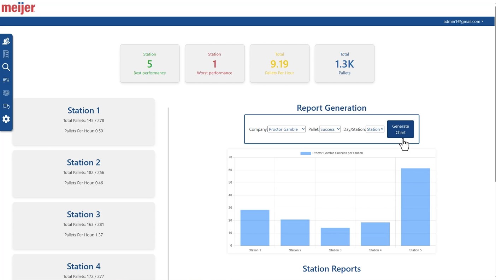Click the Station 4 bar in the chart
The image size is (496, 280).
pos(375,234)
